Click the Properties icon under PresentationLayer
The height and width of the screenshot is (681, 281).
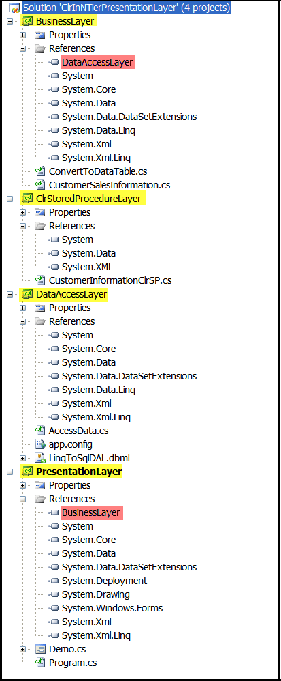tap(40, 485)
